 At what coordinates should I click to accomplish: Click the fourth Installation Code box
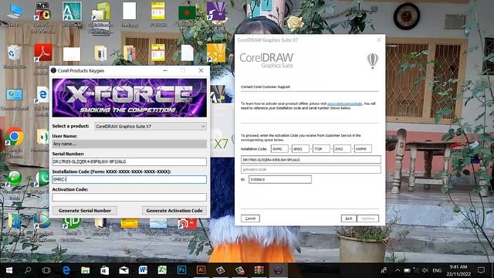tap(342, 149)
